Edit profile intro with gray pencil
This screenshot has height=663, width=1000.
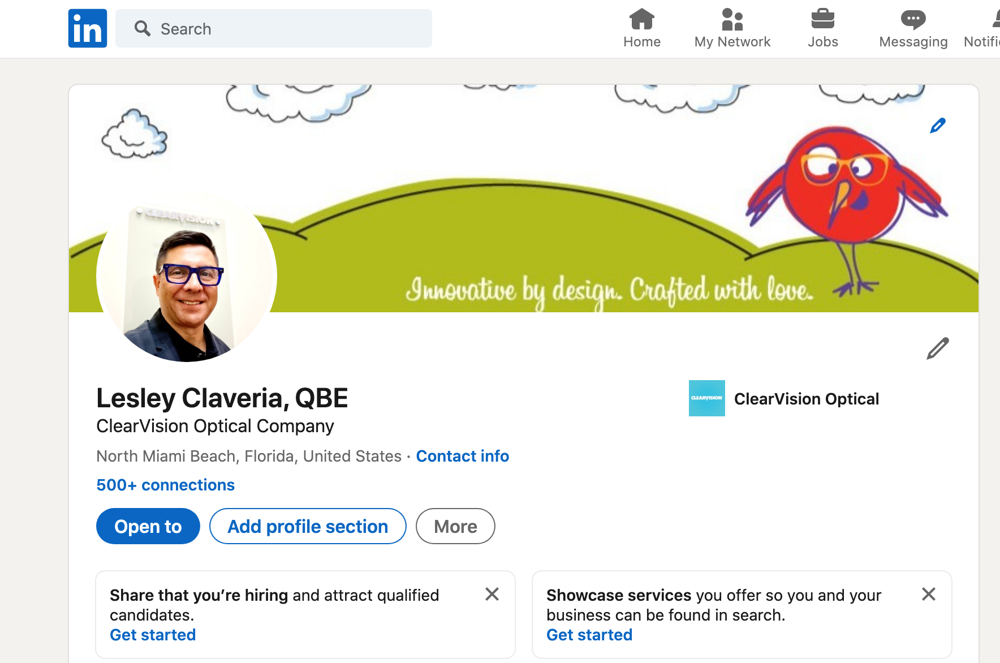[937, 348]
